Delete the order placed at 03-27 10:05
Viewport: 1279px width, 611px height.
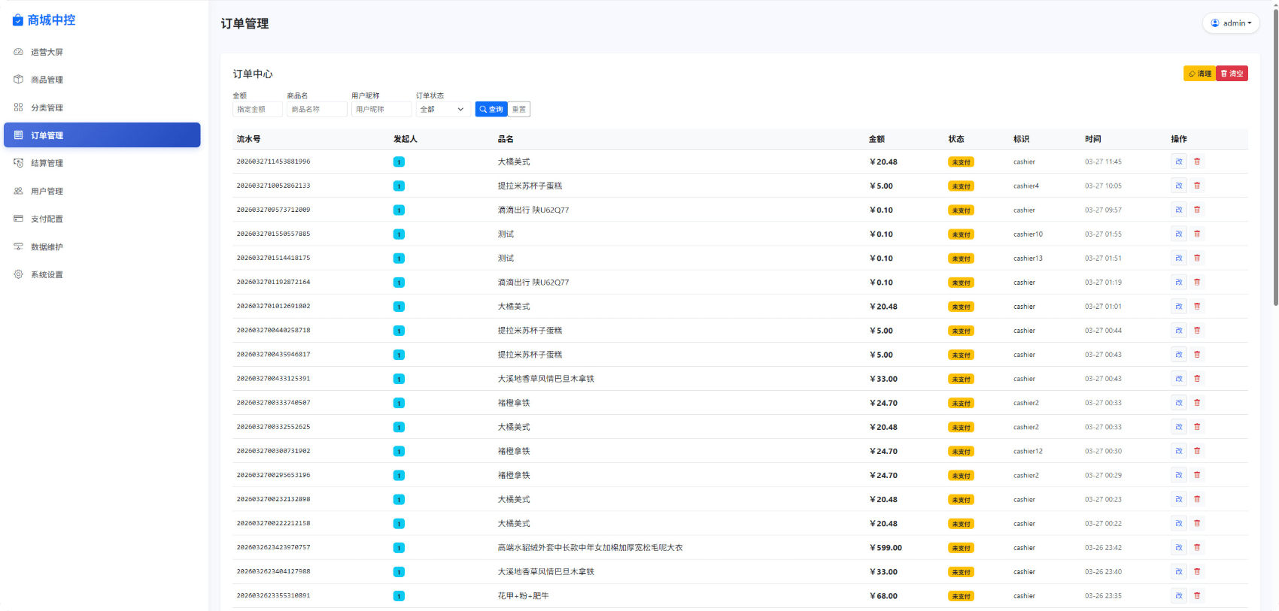tap(1197, 186)
